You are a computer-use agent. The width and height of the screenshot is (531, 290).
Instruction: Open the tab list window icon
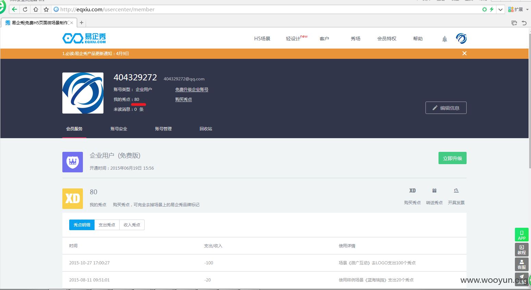tap(514, 23)
